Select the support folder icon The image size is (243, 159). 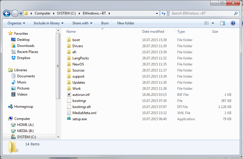pos(69,76)
